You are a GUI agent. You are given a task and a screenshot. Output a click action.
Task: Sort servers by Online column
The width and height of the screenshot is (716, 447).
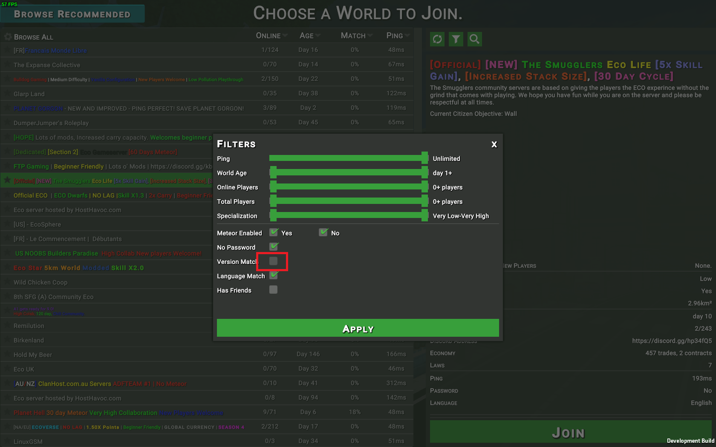pyautogui.click(x=271, y=36)
